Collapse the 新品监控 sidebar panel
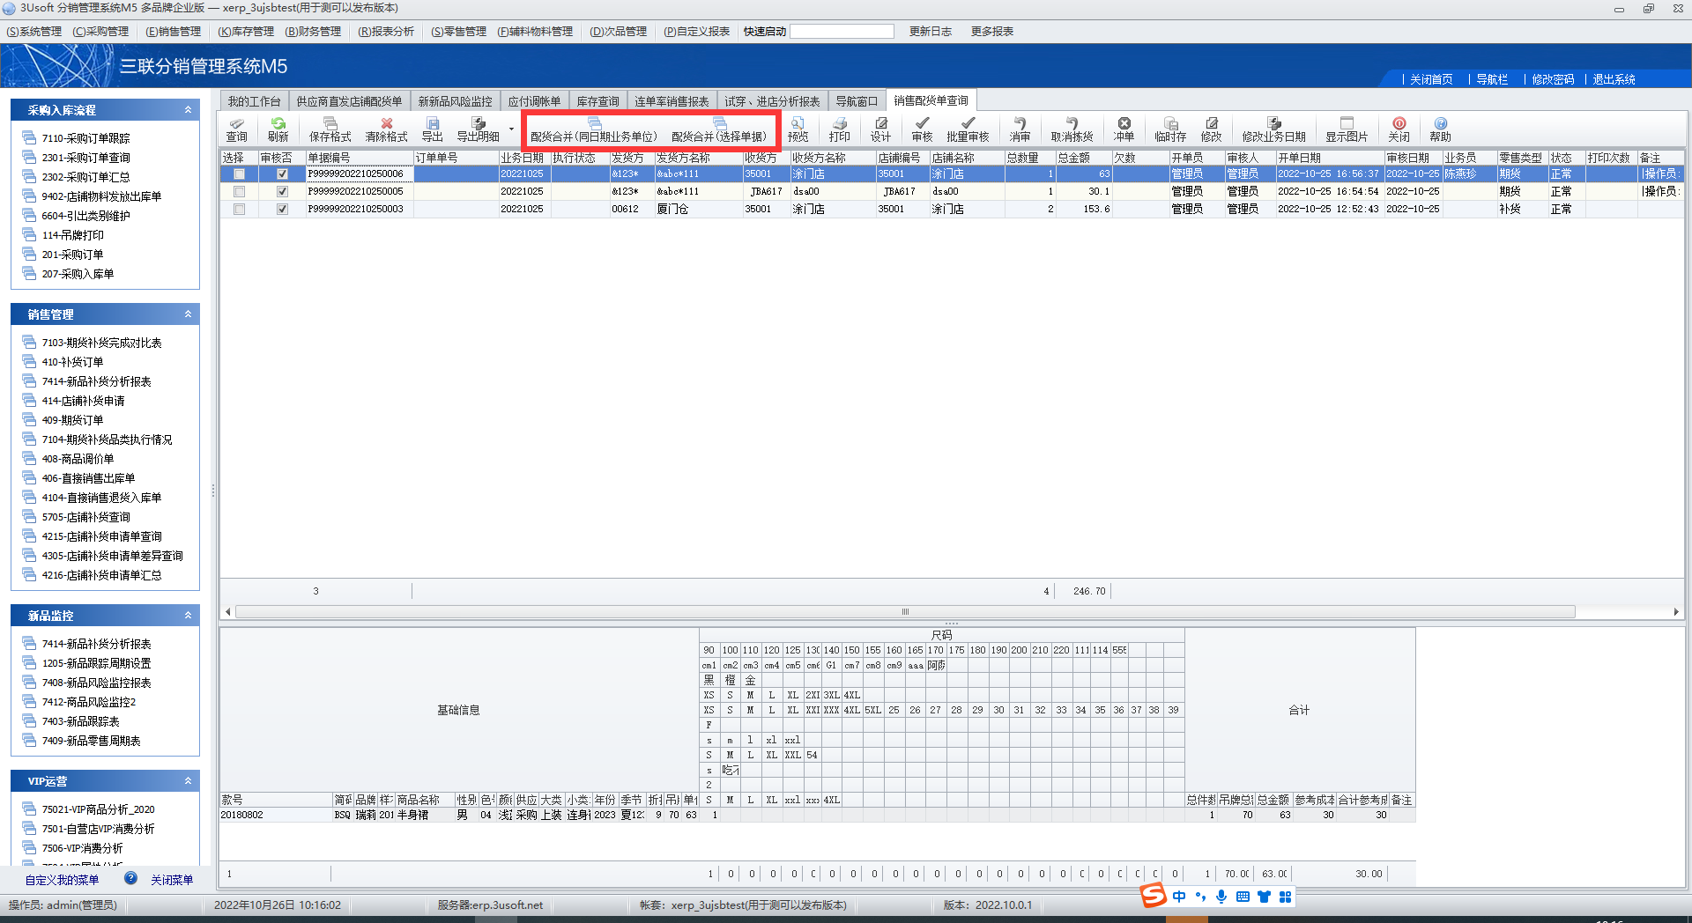Image resolution: width=1692 pixels, height=923 pixels. (x=188, y=616)
